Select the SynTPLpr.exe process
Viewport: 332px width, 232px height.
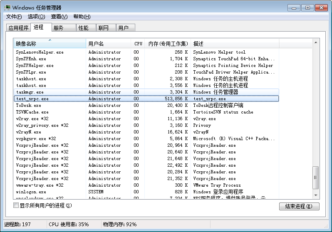pyautogui.click(x=146, y=72)
